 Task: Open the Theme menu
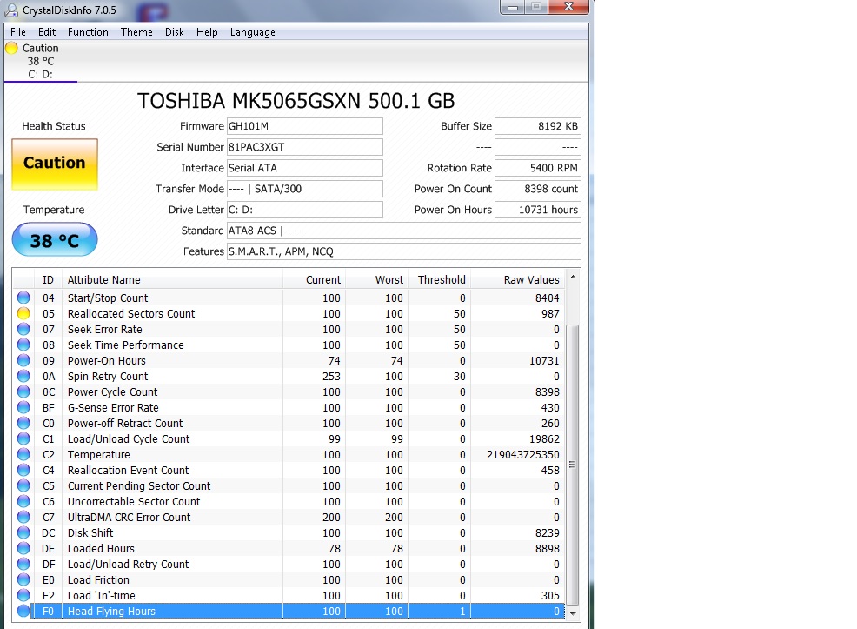(x=136, y=32)
